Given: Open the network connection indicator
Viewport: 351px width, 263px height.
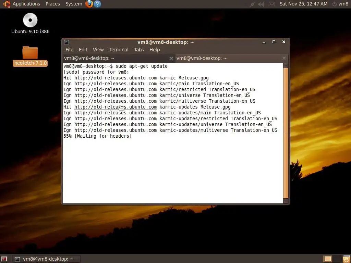Looking at the screenshot, I should pyautogui.click(x=252, y=4).
